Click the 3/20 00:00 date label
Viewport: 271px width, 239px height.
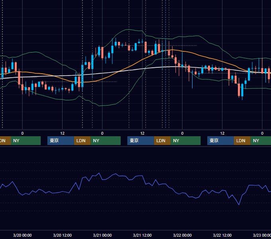pos(22,235)
